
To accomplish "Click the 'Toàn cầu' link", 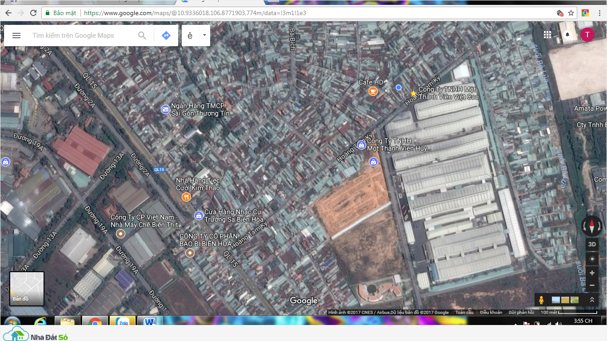I will [464, 313].
